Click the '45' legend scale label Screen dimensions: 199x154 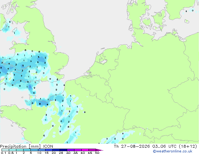coord(90,153)
